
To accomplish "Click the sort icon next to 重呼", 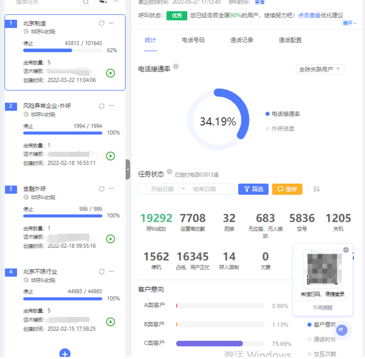I will pos(316,189).
